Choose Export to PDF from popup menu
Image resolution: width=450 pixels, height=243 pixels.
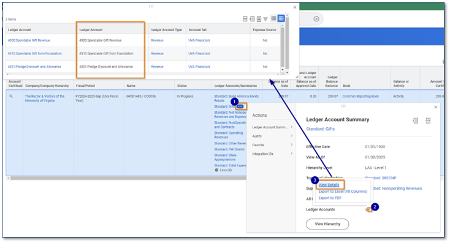click(x=330, y=198)
